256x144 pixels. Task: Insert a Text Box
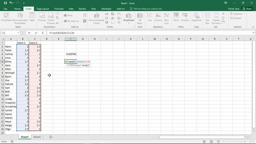tap(207, 18)
